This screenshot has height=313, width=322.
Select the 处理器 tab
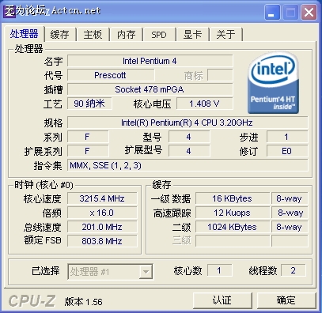25,34
